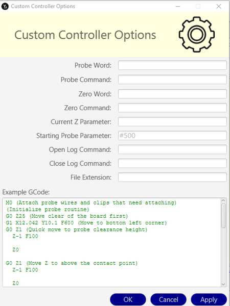Apply the controller options
230x306 pixels.
click(x=209, y=299)
